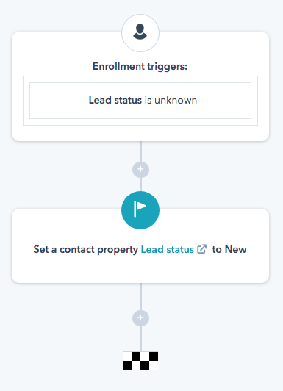Click blank area below action card text
The height and width of the screenshot is (391, 283).
click(x=140, y=270)
